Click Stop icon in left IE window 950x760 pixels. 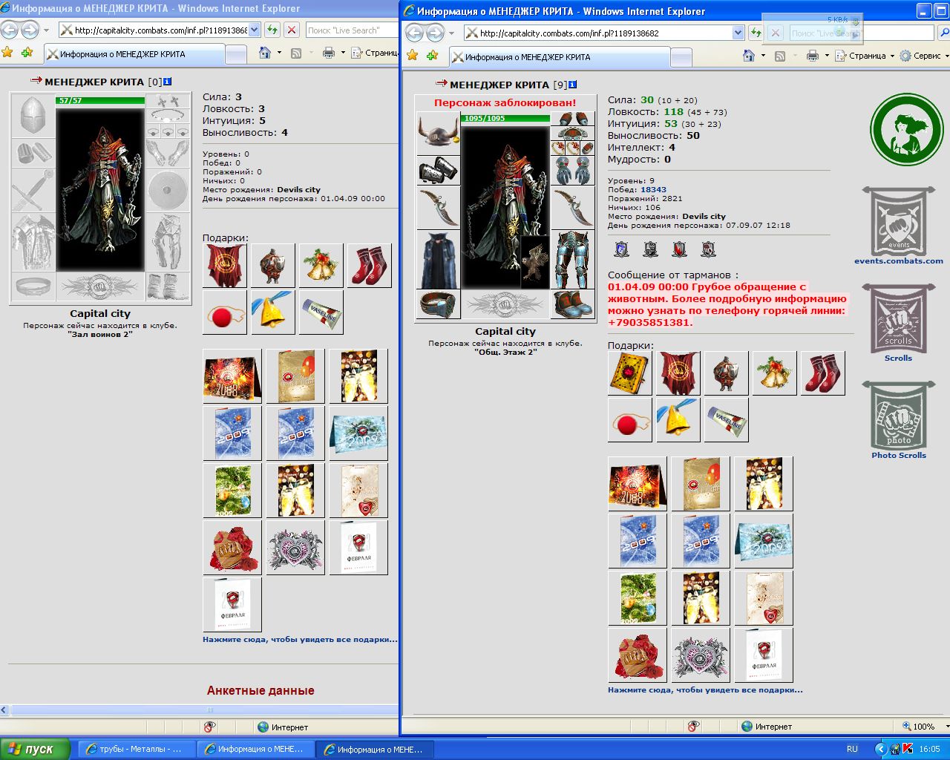[292, 30]
